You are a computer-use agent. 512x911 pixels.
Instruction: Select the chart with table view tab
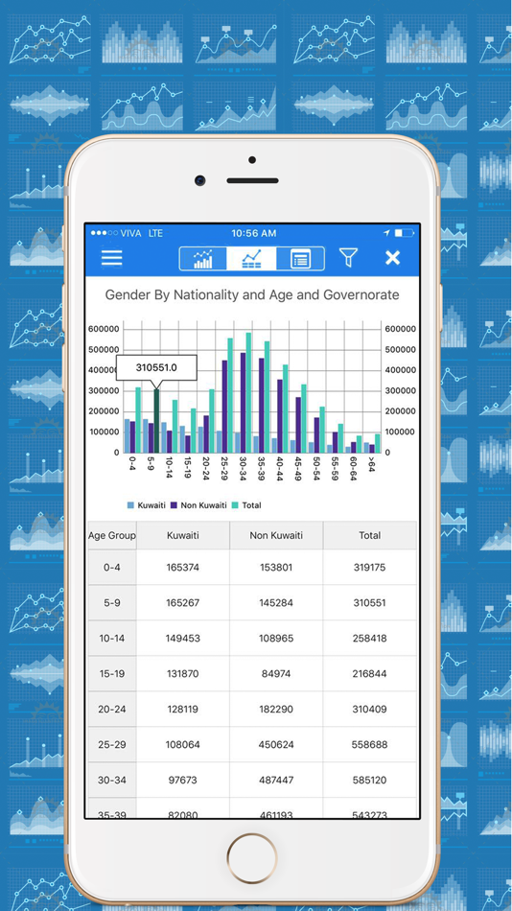pyautogui.click(x=251, y=259)
